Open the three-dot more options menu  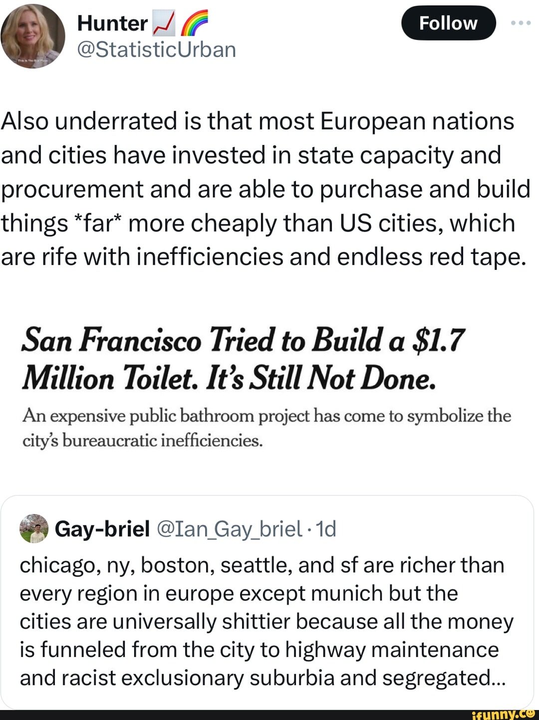coord(521,23)
